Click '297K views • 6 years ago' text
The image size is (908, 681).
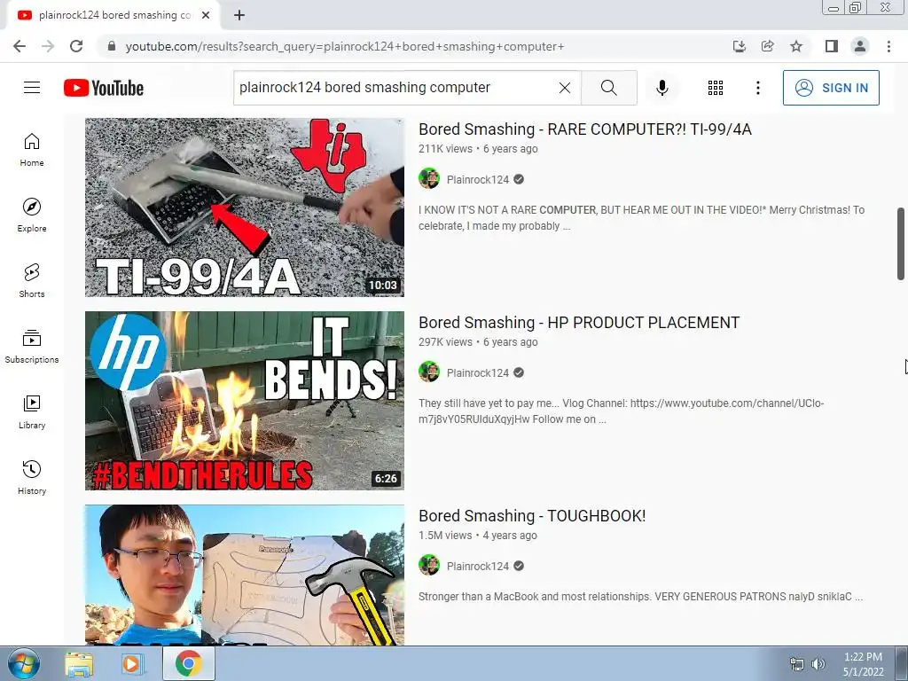(x=478, y=342)
